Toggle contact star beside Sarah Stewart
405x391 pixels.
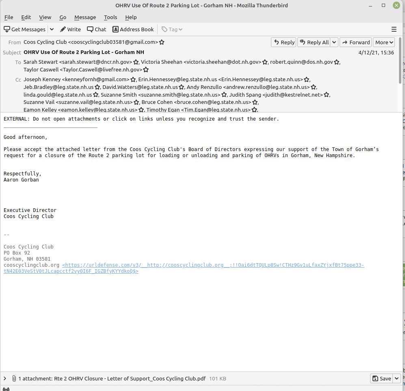(x=136, y=62)
